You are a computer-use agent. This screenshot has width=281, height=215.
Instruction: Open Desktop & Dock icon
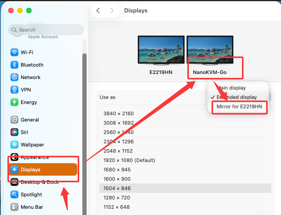(x=14, y=182)
